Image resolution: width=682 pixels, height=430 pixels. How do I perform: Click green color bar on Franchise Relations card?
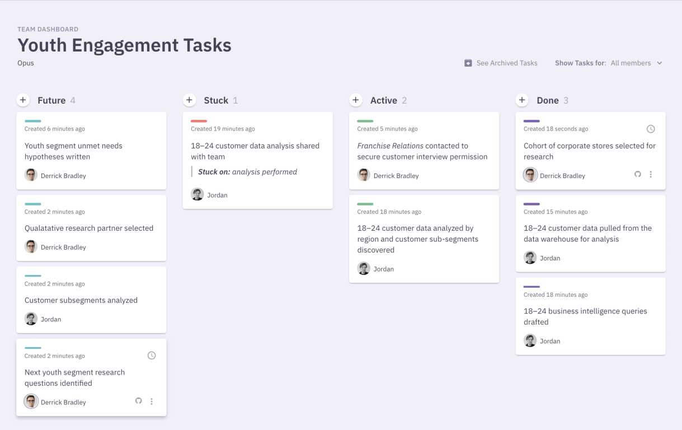(365, 121)
